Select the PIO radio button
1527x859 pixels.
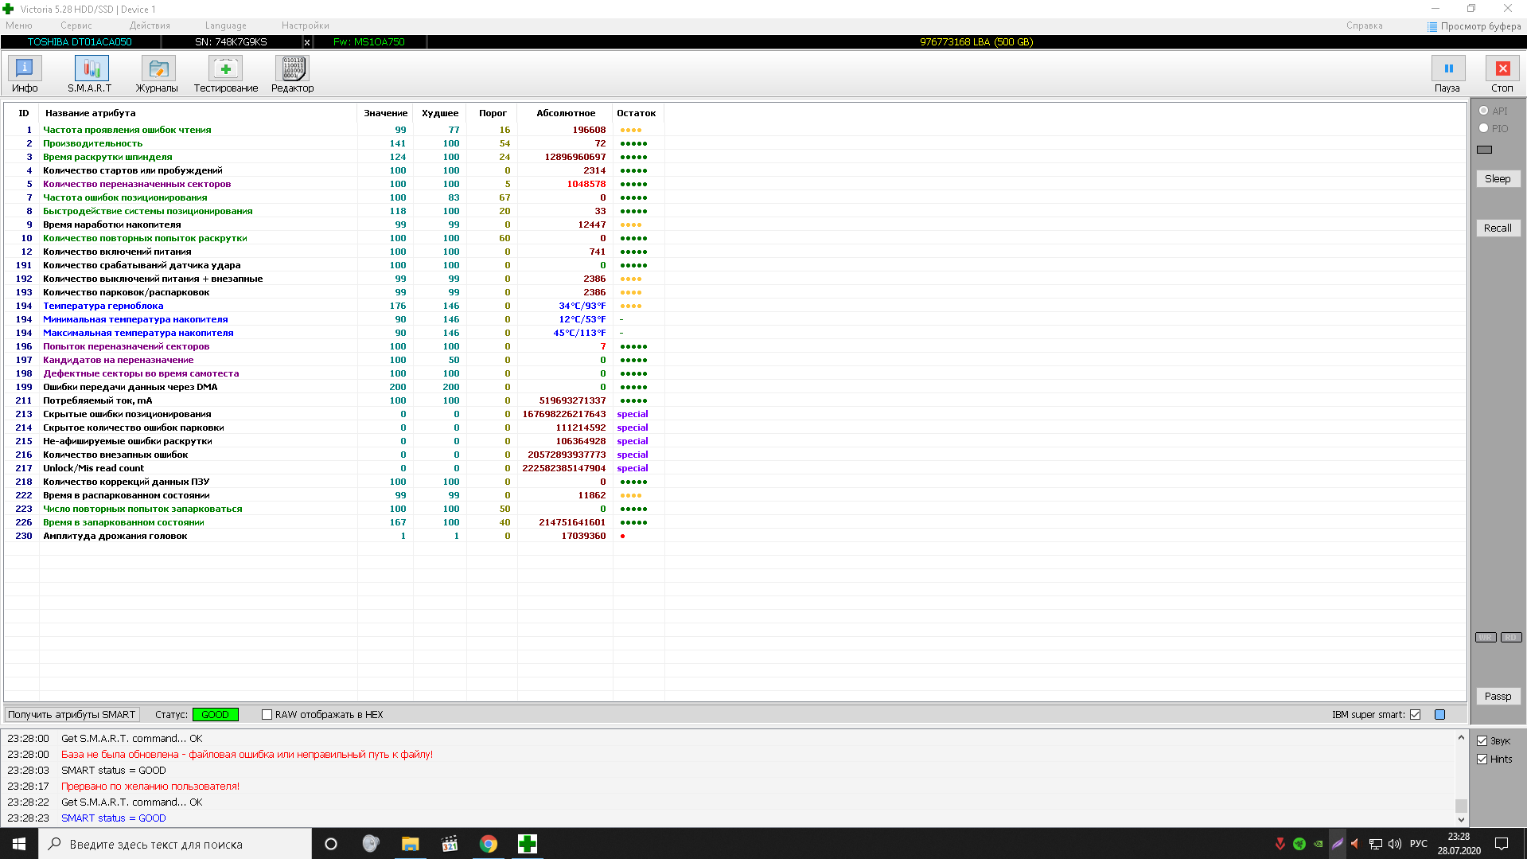(x=1484, y=128)
